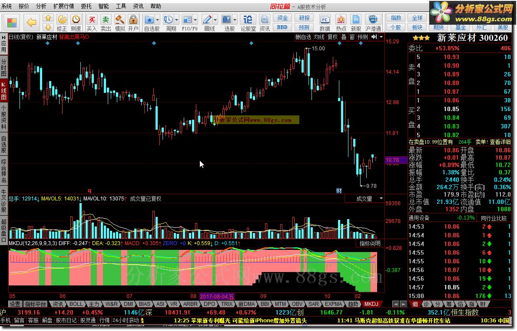Toggle 复权 price adjustment in the chart header
The height and width of the screenshot is (331, 517).
332,37
